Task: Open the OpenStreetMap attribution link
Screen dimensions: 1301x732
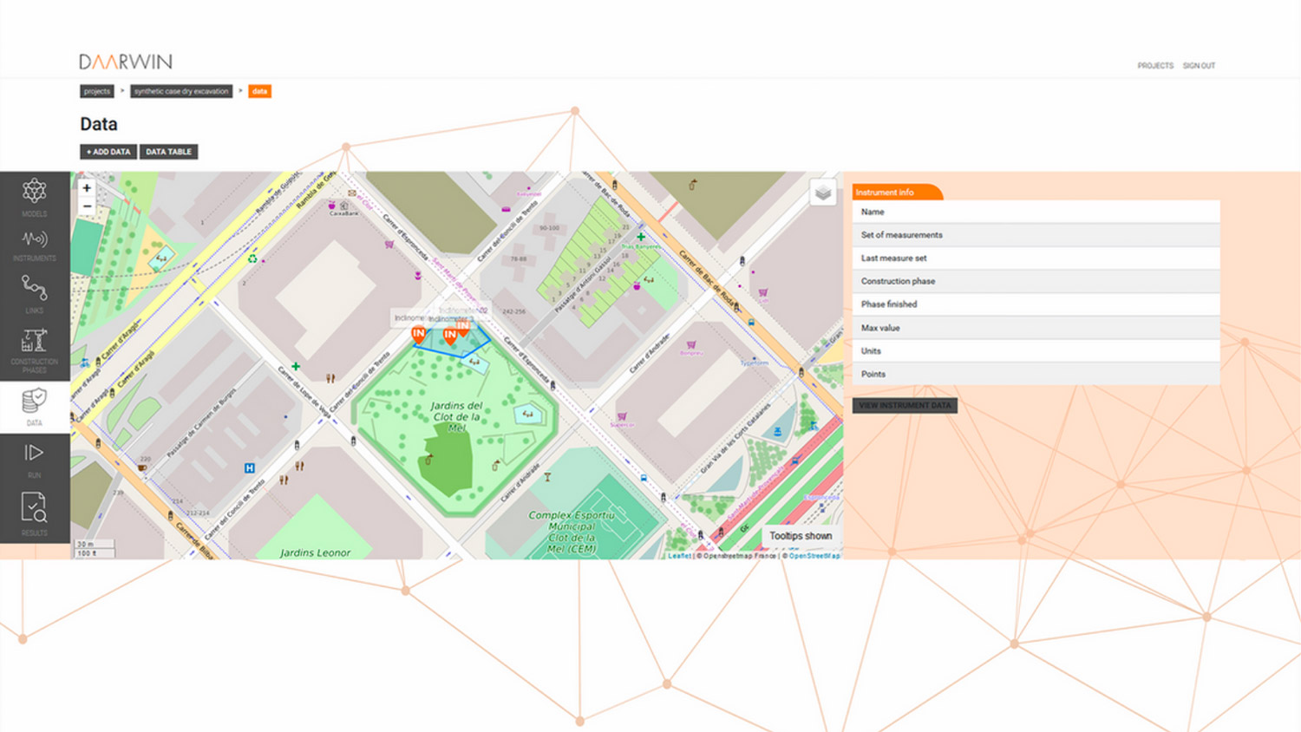Action: tap(814, 556)
